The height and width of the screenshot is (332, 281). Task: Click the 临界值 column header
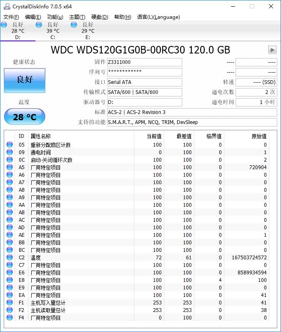[214, 136]
